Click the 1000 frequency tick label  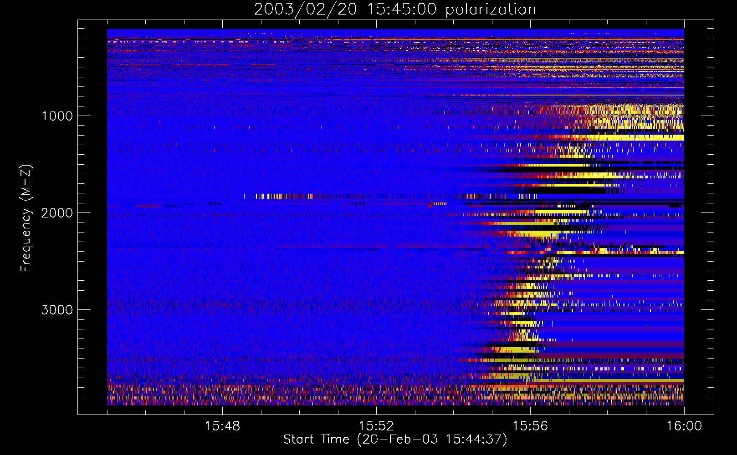pos(57,116)
